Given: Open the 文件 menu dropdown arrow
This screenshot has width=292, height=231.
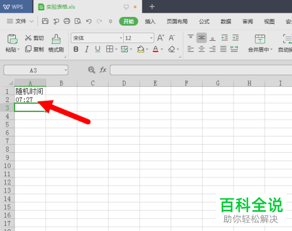Looking at the screenshot, I should pos(32,21).
